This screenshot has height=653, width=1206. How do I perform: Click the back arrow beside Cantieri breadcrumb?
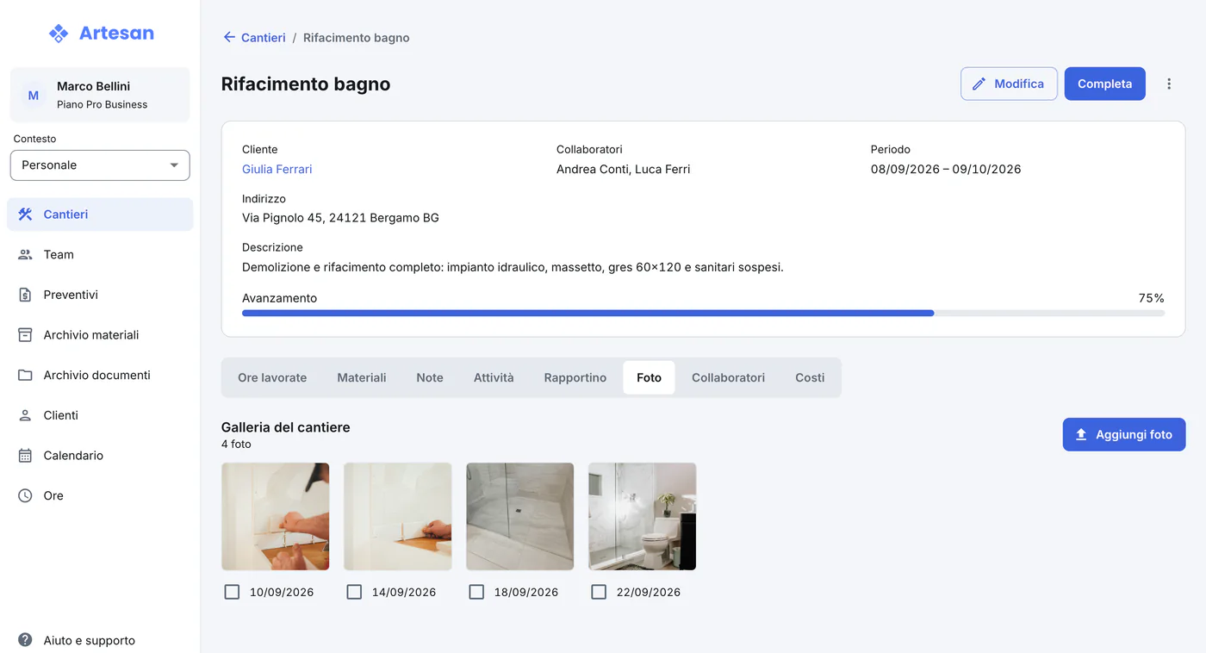click(229, 38)
